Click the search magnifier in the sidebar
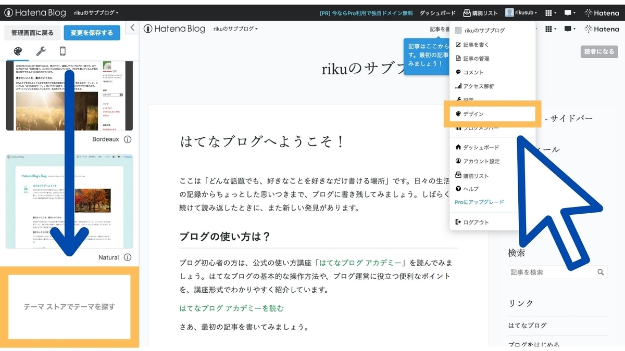625x351 pixels. (600, 272)
